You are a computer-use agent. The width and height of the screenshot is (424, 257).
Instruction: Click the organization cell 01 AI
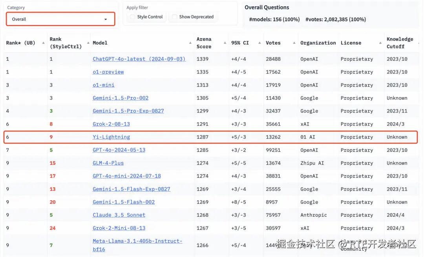(308, 137)
